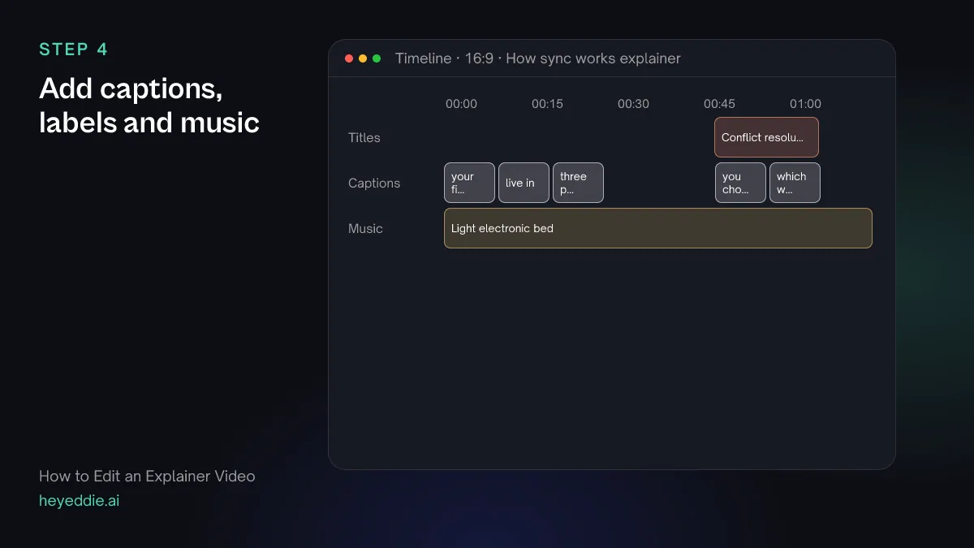
Task: Click the green maximize window dot
Action: click(377, 58)
